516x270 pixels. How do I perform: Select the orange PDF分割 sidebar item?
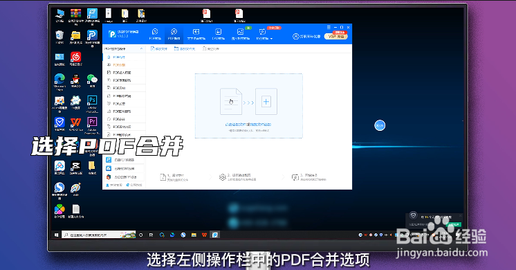pos(124,65)
